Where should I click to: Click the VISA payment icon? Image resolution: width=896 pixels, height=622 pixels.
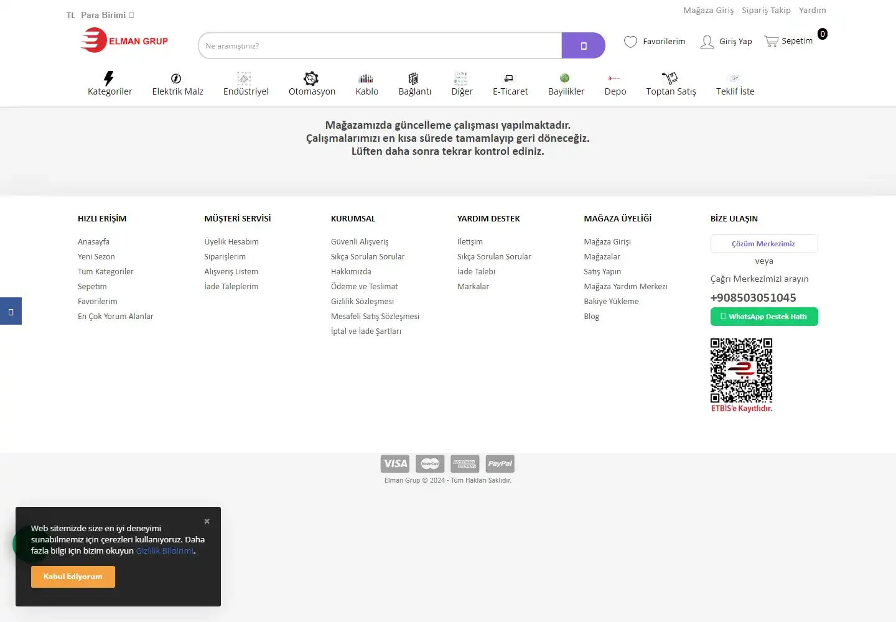click(x=395, y=463)
